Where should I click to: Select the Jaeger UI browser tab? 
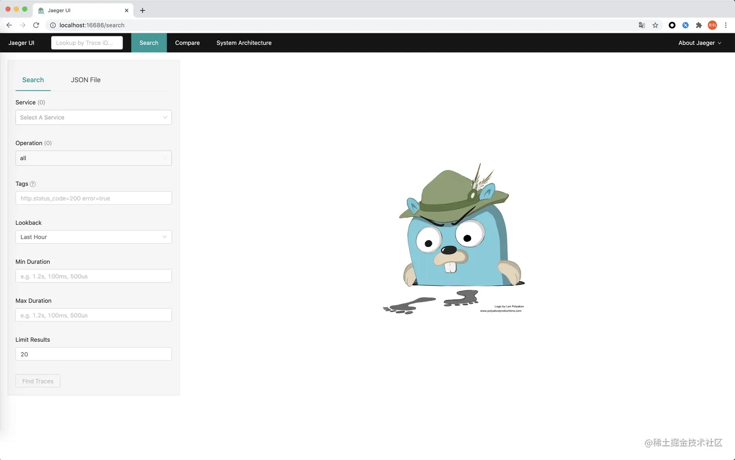83,10
